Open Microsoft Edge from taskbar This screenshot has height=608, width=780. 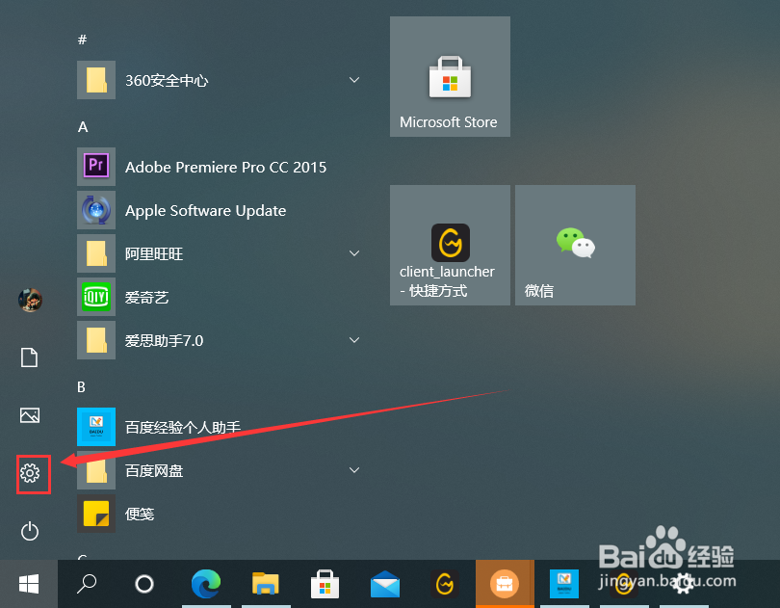[x=206, y=584]
